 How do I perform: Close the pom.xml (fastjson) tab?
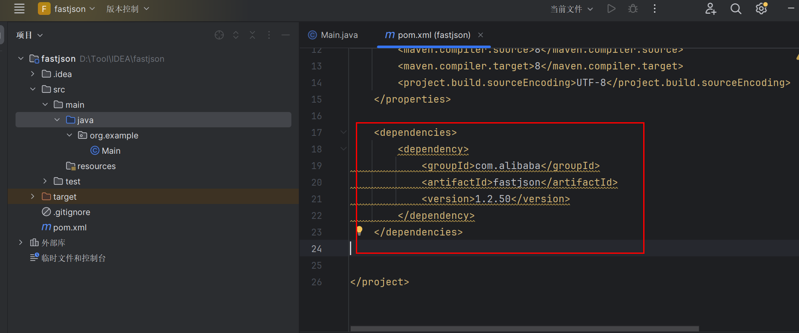click(481, 35)
